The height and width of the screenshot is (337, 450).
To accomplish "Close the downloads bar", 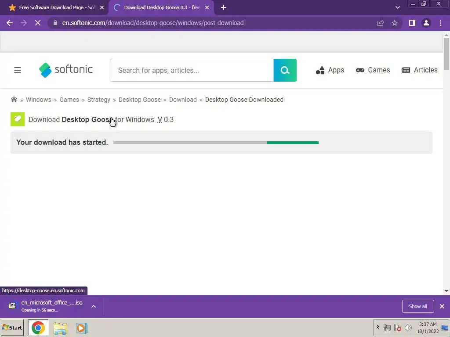I will tap(442, 306).
